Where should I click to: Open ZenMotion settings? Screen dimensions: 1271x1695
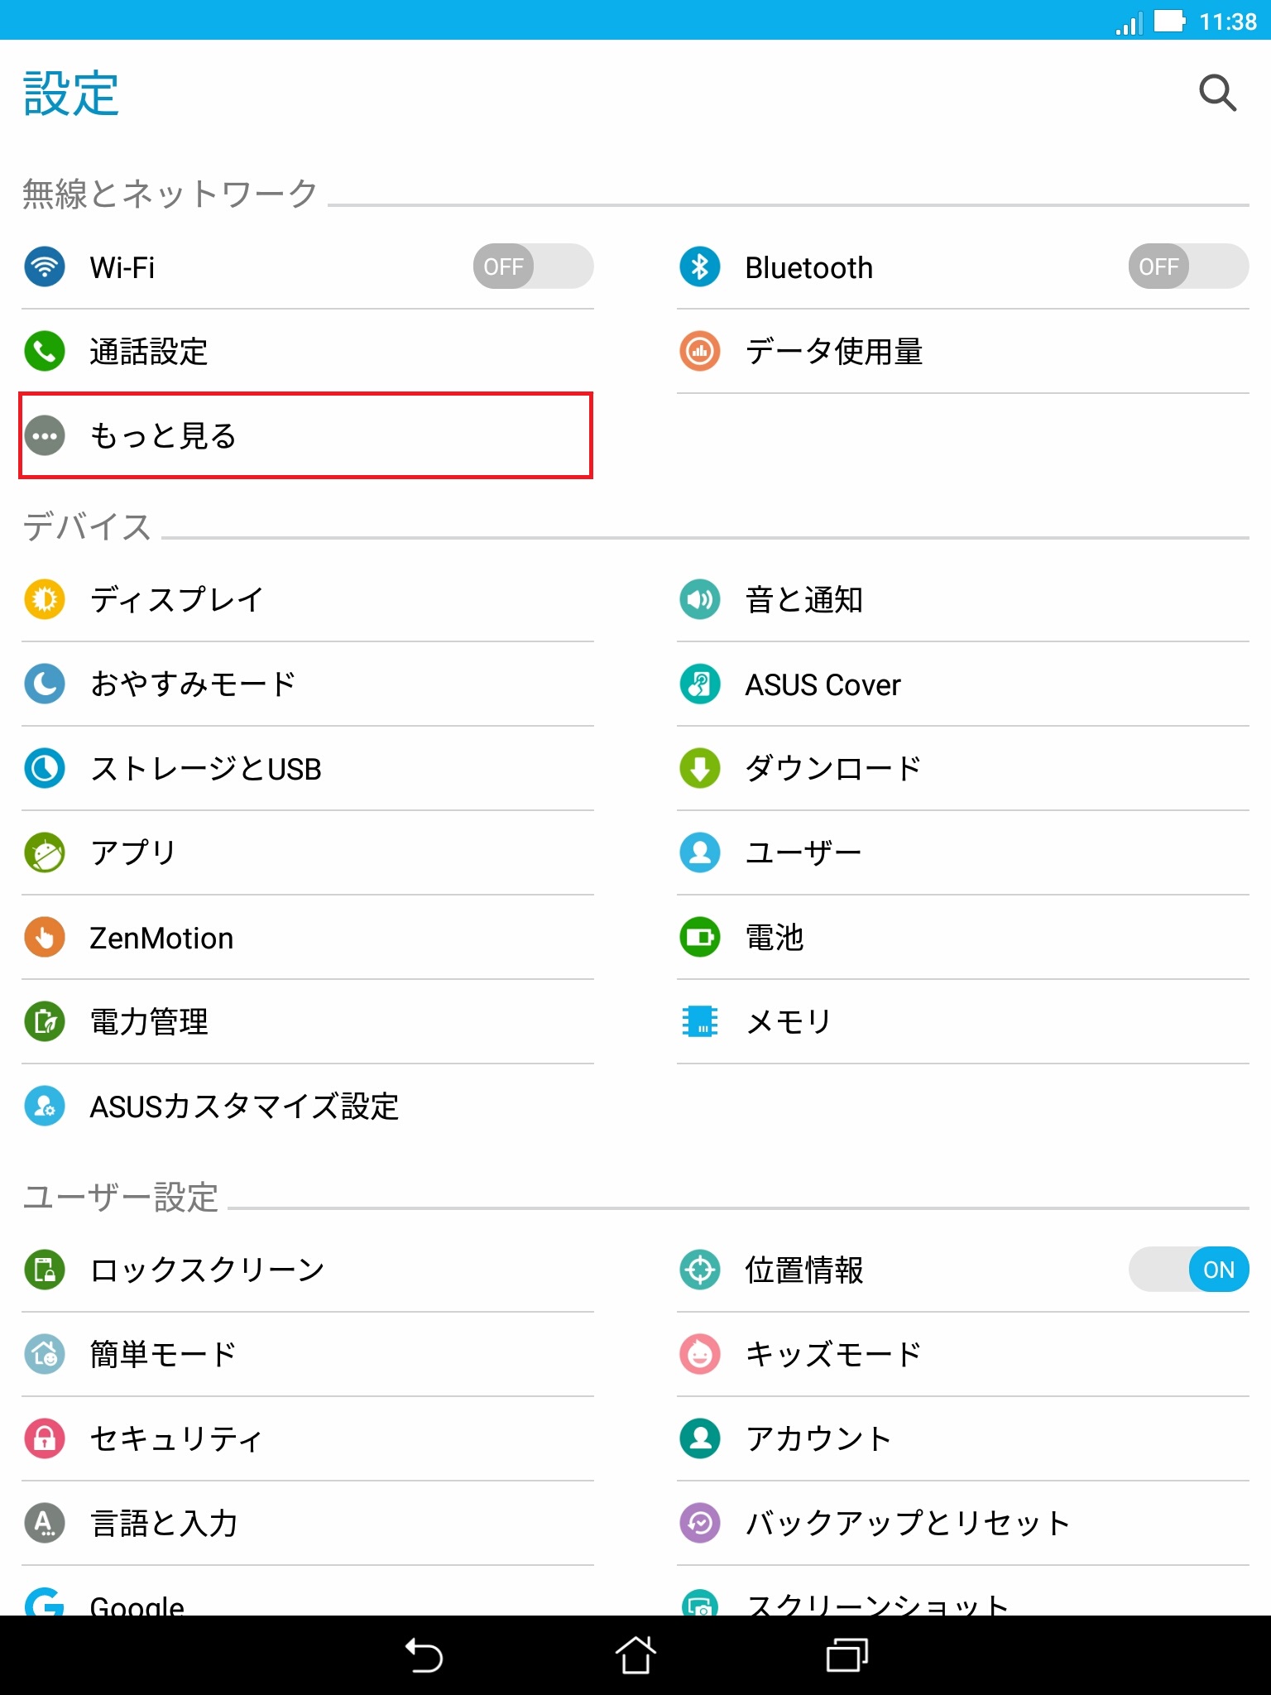[308, 938]
